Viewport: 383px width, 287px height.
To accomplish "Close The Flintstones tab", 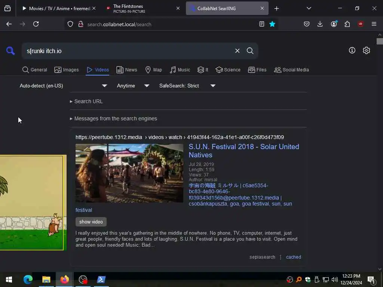I will pyautogui.click(x=178, y=8).
